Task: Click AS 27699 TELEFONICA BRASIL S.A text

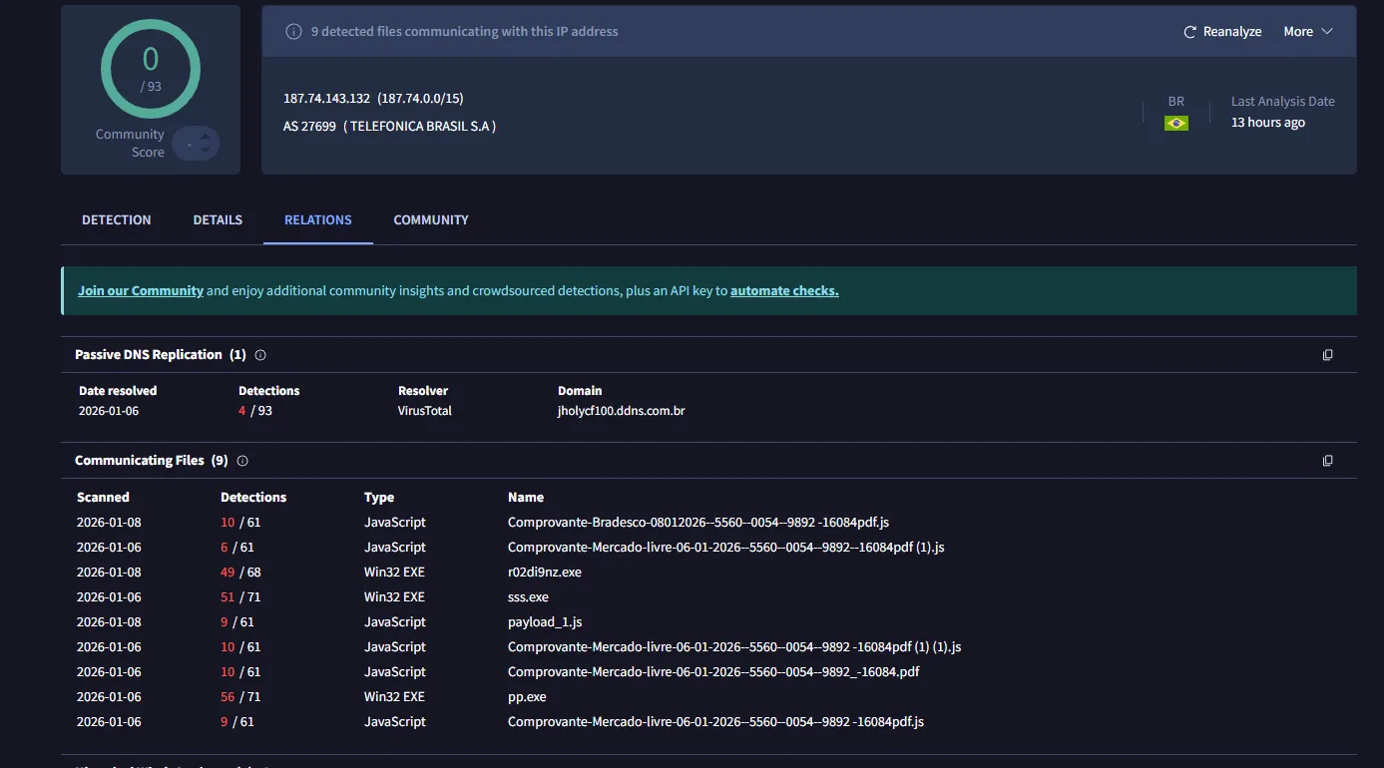Action: tap(390, 127)
